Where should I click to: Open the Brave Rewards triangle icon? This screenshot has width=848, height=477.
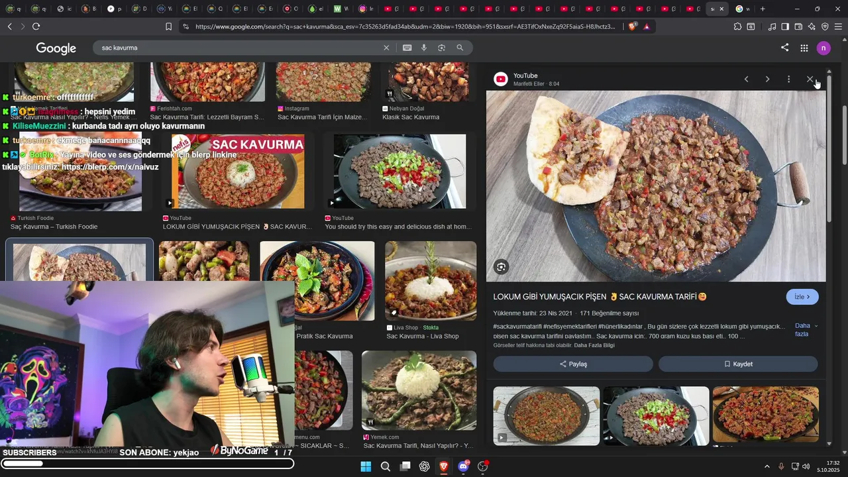point(646,26)
